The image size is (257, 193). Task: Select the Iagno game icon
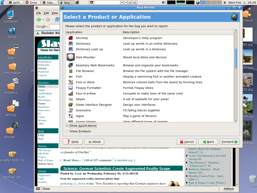[71, 116]
